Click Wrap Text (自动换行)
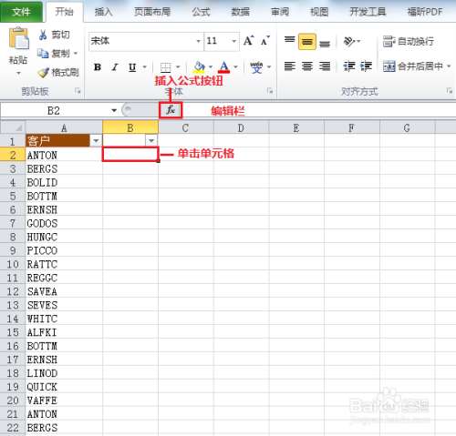The width and height of the screenshot is (456, 436). pyautogui.click(x=409, y=41)
